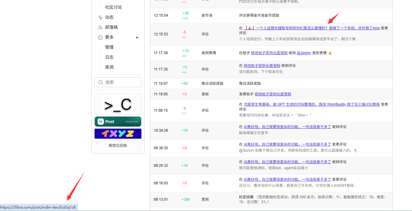This screenshot has height=211, width=412.
Task: Click the 收到表情 type cell
Action: click(209, 53)
